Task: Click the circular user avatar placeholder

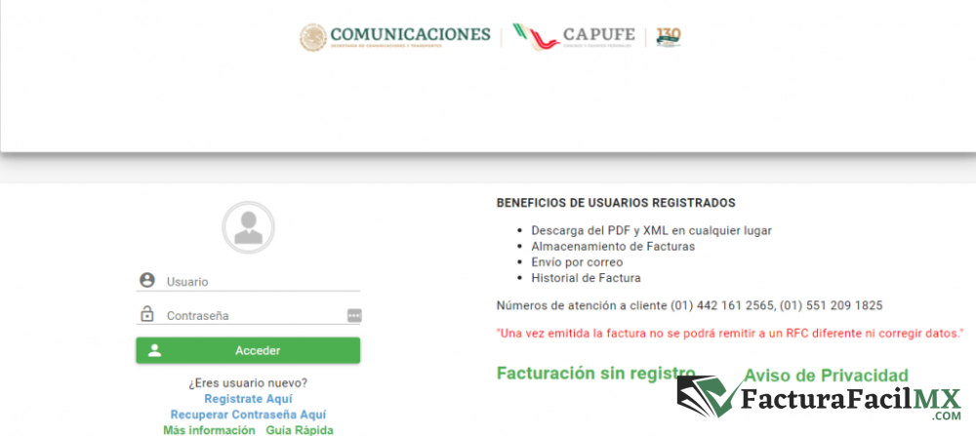Action: click(248, 227)
